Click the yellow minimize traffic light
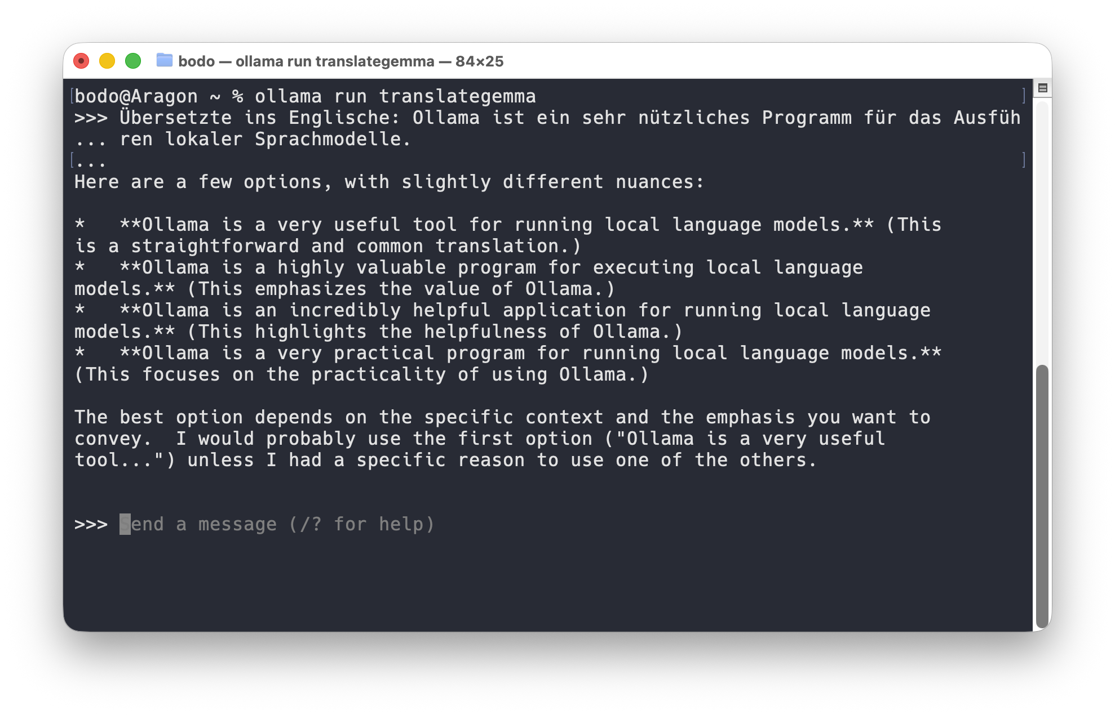1115x715 pixels. (x=107, y=61)
